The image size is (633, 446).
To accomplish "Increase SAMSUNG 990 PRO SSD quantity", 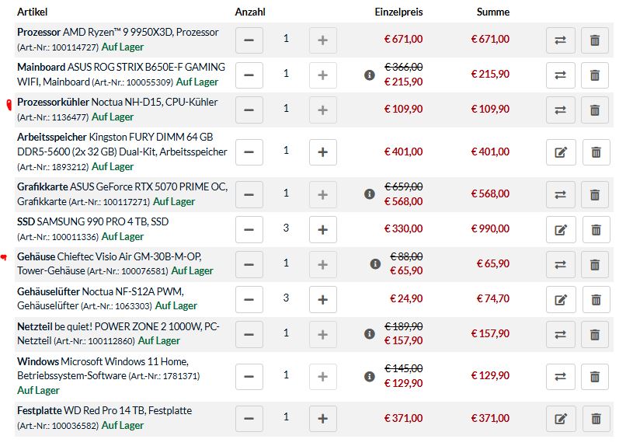I will click(x=322, y=230).
